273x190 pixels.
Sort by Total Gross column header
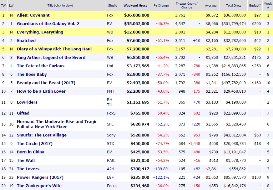click(234, 5)
